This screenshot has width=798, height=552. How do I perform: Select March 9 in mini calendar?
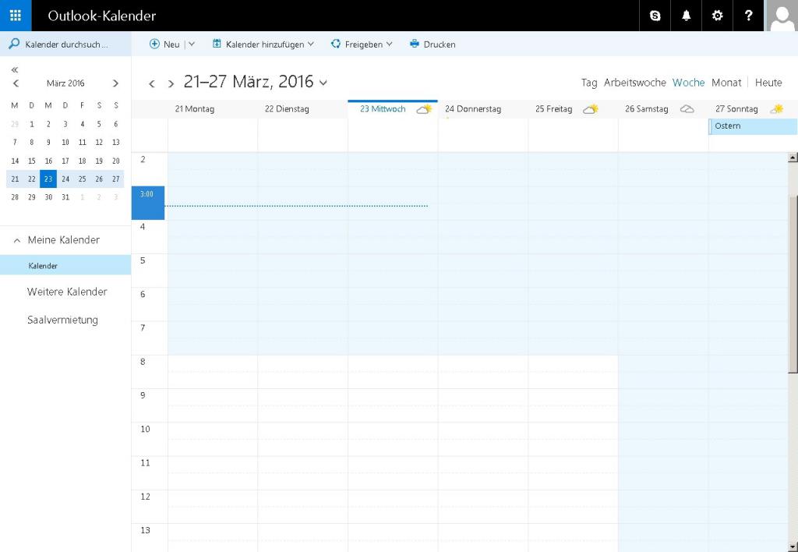pyautogui.click(x=48, y=143)
